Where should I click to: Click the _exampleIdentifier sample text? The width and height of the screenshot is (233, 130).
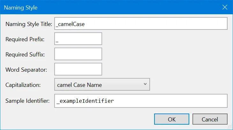pos(85,101)
